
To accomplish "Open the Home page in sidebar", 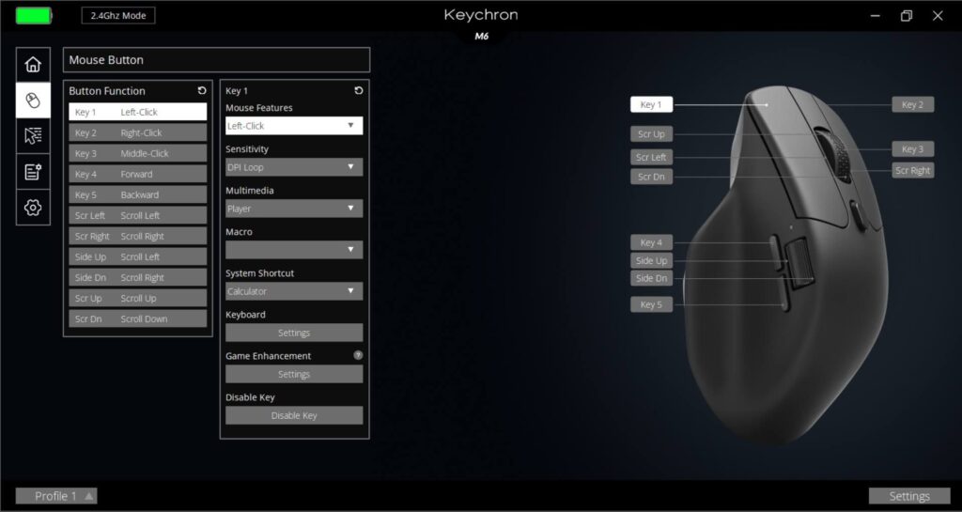I will pos(33,64).
